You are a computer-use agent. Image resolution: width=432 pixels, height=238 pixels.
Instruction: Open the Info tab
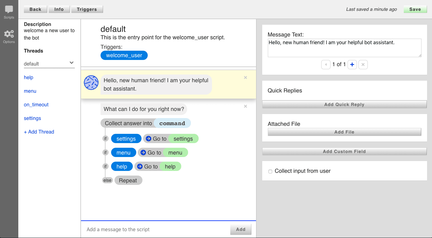pyautogui.click(x=59, y=9)
